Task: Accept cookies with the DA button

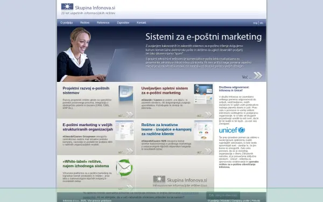Action: [223, 195]
